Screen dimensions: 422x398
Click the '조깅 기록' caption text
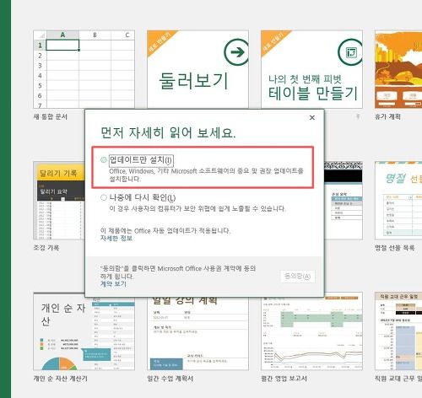46,248
